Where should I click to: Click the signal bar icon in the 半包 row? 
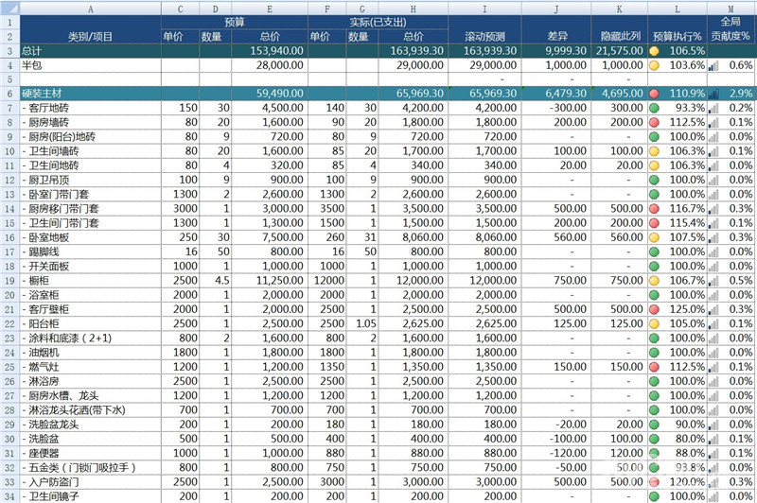pos(713,65)
